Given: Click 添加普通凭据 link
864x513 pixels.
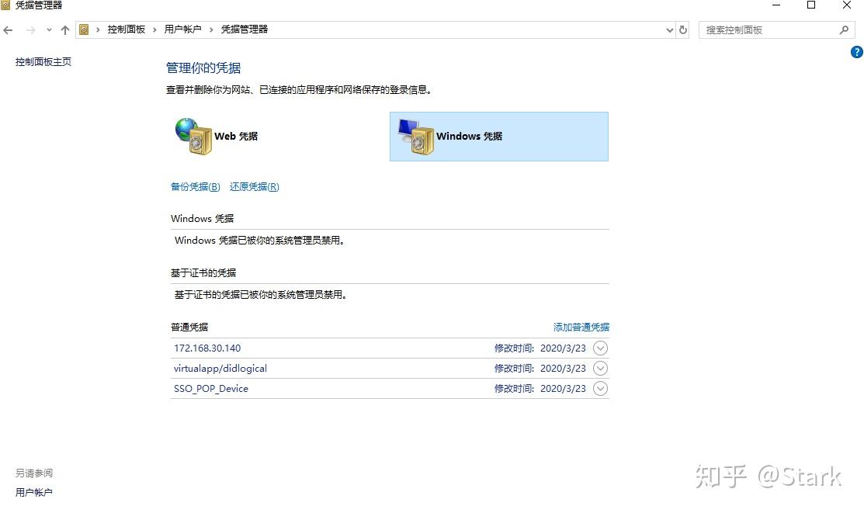Looking at the screenshot, I should point(581,328).
